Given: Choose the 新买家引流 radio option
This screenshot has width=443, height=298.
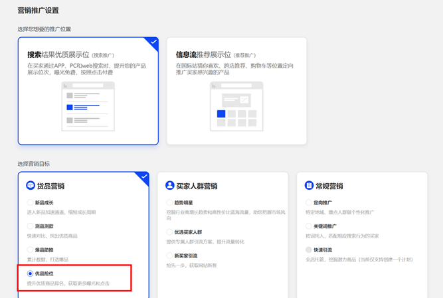Looking at the screenshot, I should point(170,256).
